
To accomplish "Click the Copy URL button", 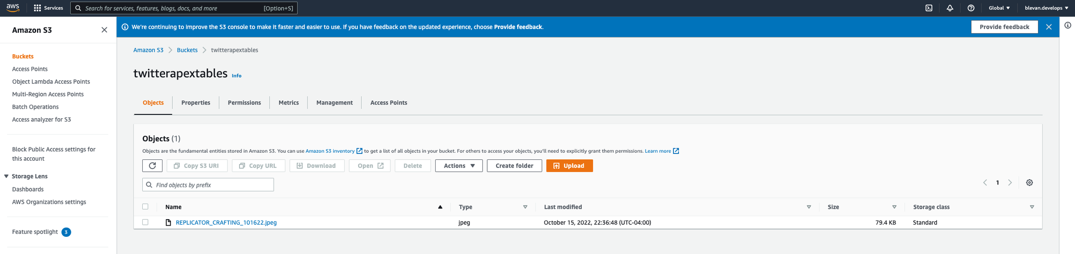I will 258,166.
